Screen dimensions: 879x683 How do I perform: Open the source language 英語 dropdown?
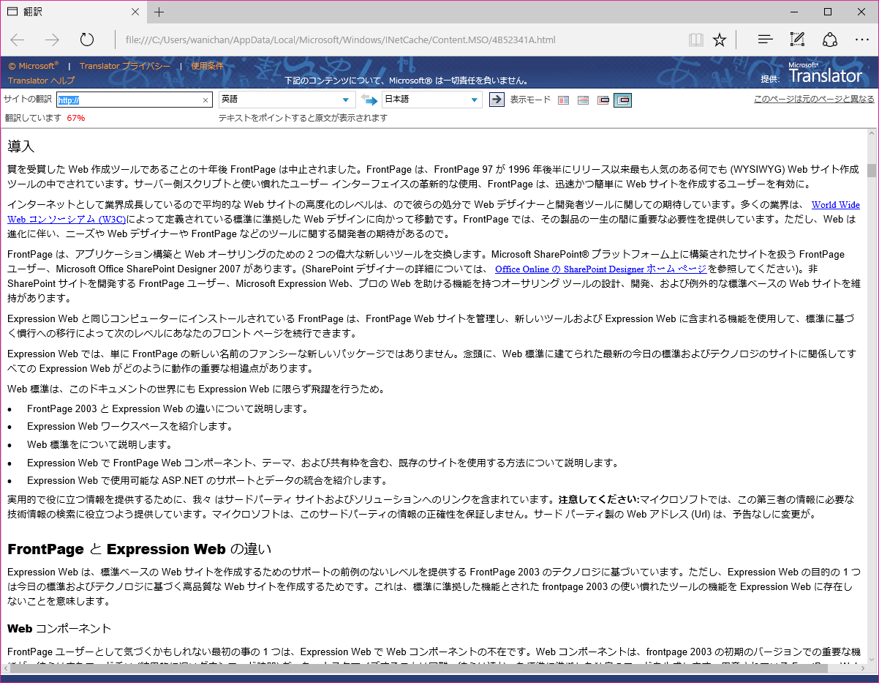point(287,100)
